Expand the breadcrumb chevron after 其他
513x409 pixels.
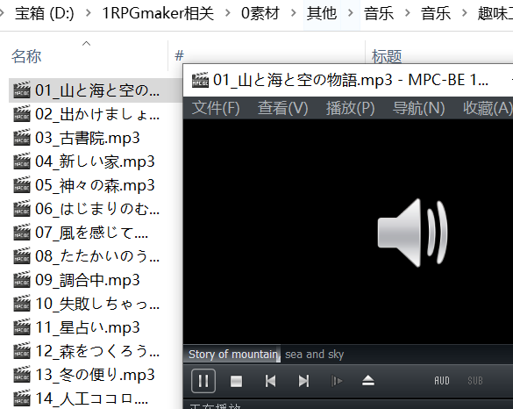click(x=351, y=13)
